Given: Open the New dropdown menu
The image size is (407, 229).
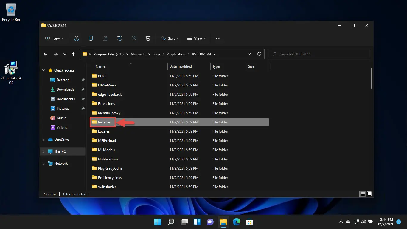Looking at the screenshot, I should pyautogui.click(x=55, y=38).
